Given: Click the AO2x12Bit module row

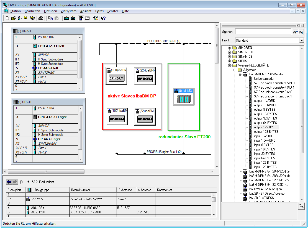Looking at the screenshot, I should 109,212.
